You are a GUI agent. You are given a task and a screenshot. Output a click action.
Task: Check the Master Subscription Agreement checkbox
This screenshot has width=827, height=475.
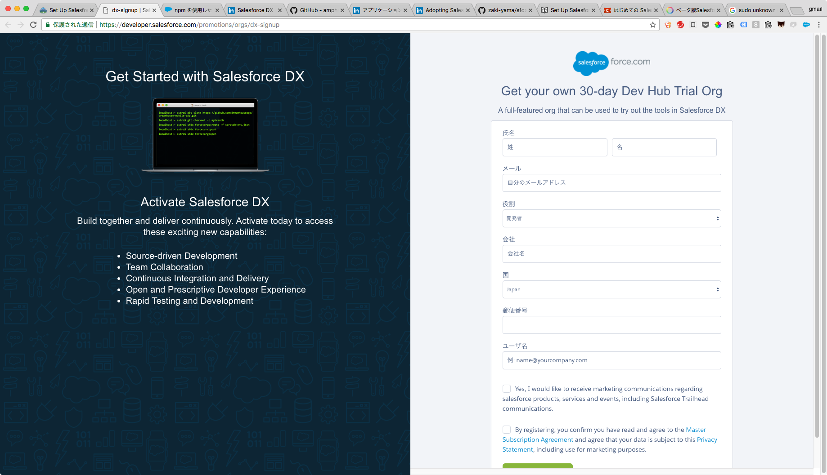pos(507,430)
